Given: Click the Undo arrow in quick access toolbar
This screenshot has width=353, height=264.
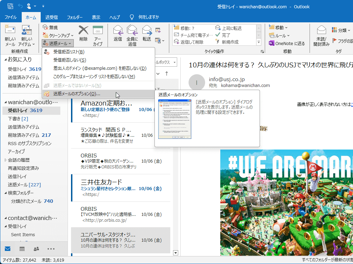Looking at the screenshot, I should pos(20,6).
